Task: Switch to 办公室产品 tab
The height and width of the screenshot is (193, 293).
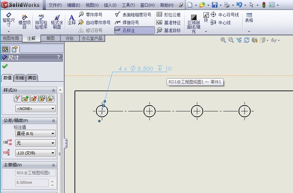Action: 92,38
